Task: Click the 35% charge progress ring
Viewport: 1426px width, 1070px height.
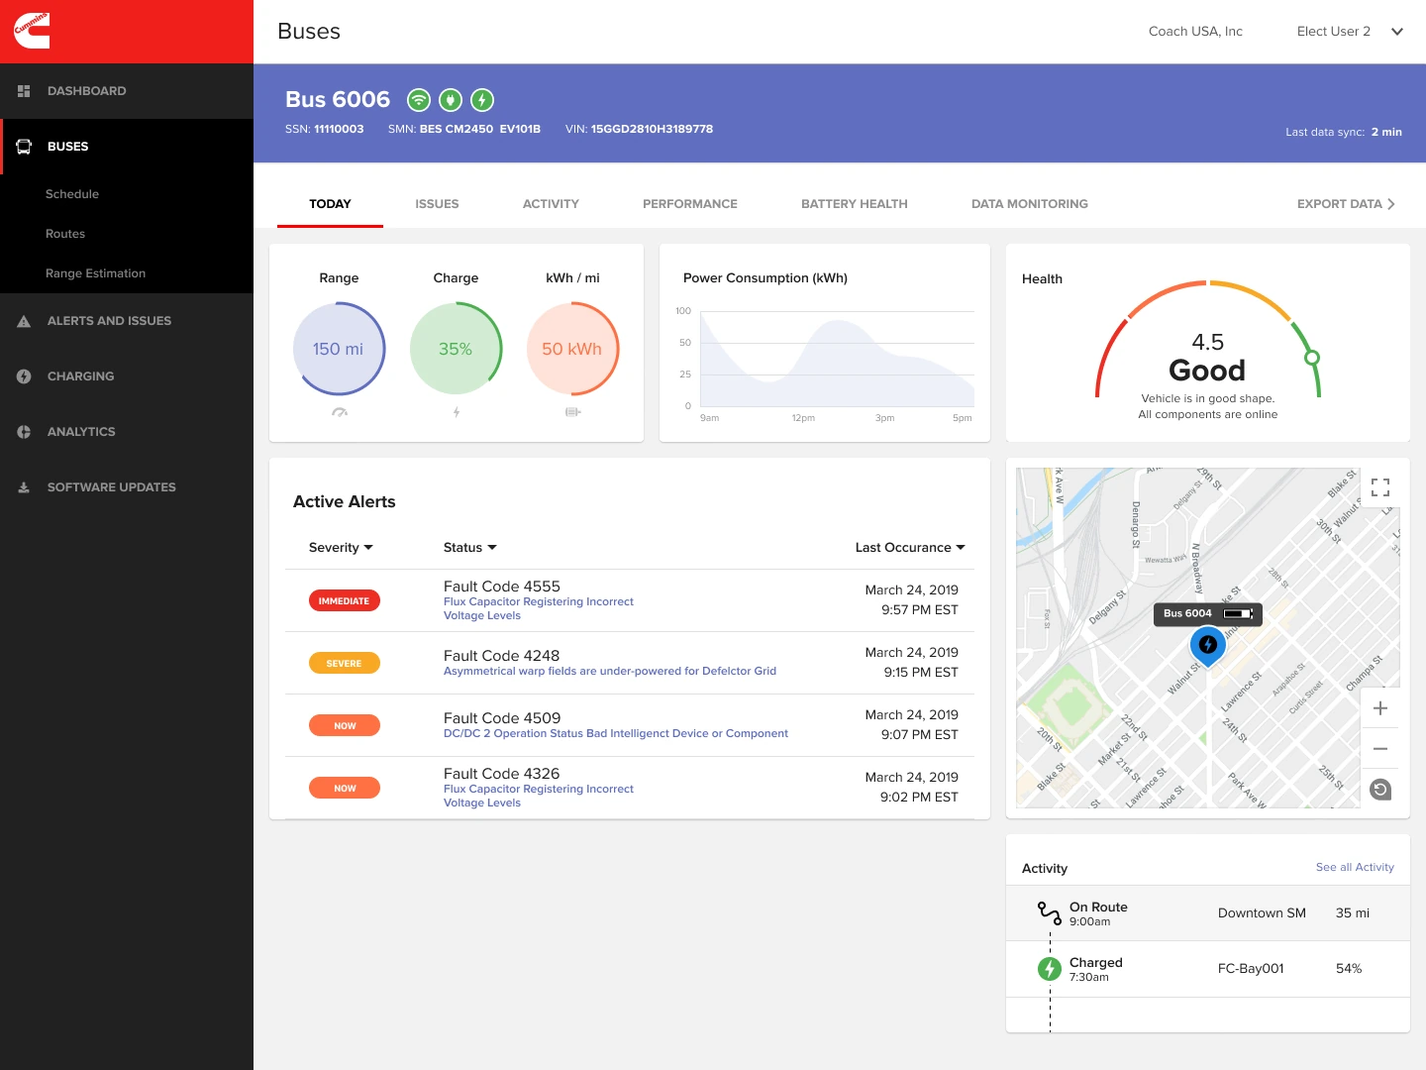Action: point(456,349)
